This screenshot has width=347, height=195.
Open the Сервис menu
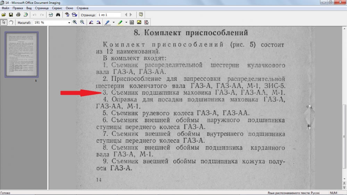click(57, 8)
